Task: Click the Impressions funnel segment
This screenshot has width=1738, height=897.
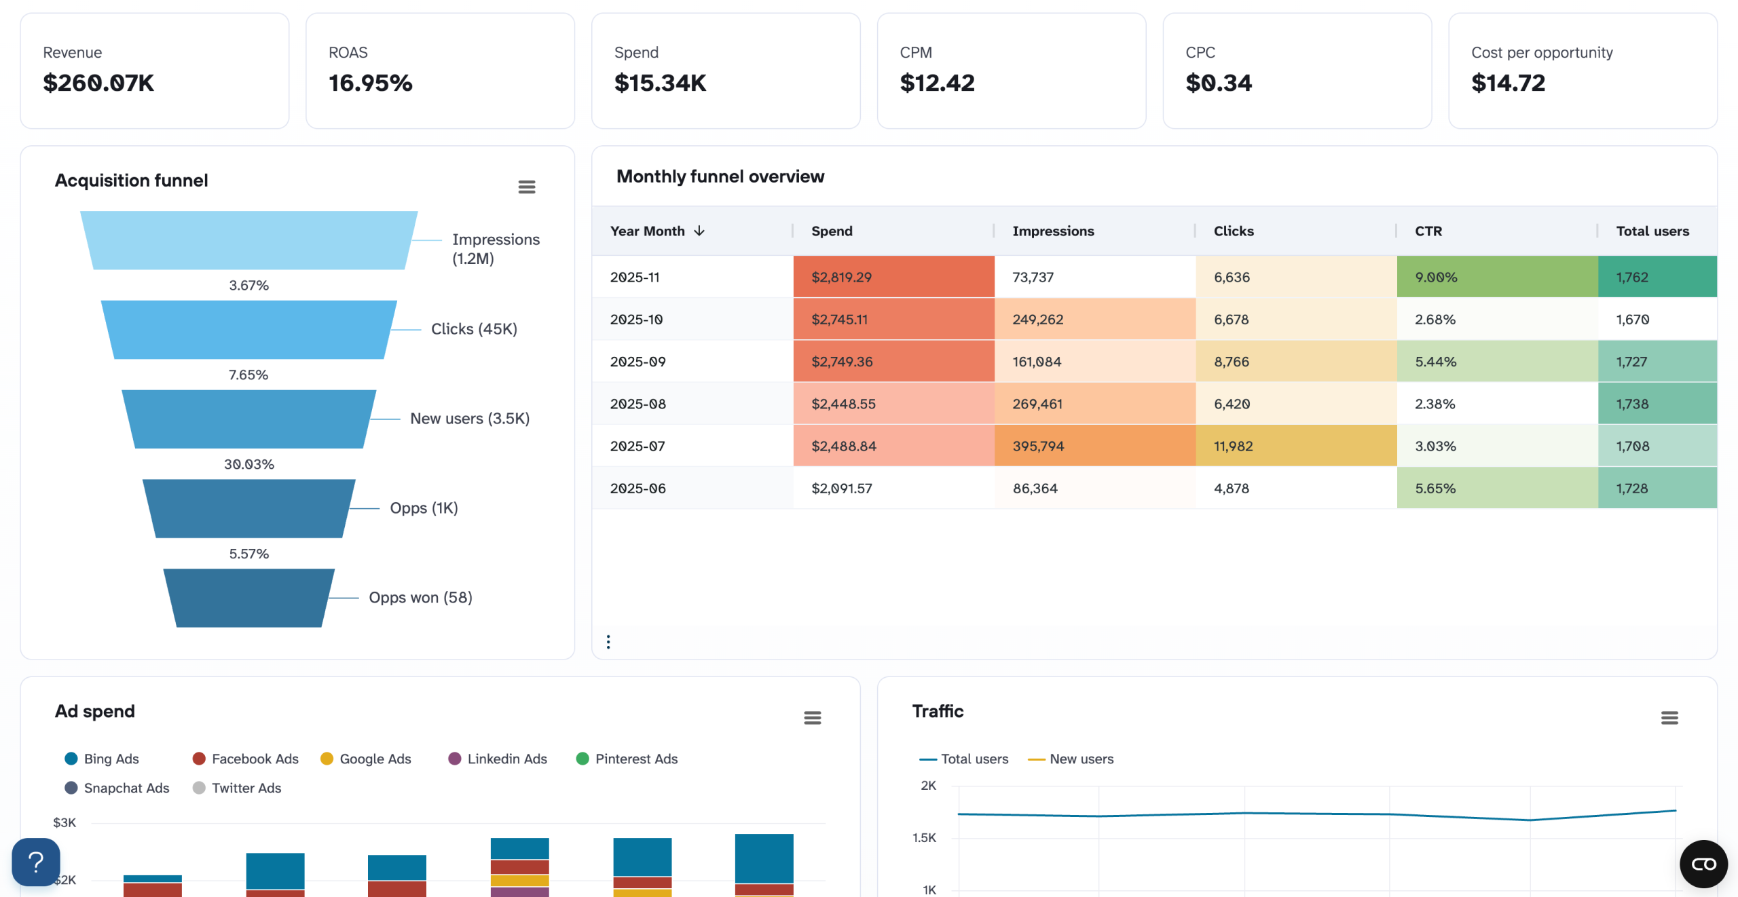Action: coord(248,240)
